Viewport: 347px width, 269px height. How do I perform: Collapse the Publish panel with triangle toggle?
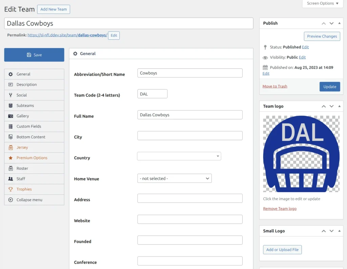coord(339,23)
